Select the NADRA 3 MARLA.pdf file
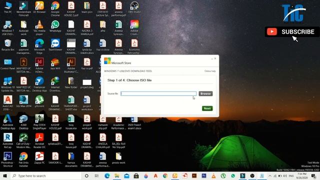The height and width of the screenshot is (180, 320). 87,28
